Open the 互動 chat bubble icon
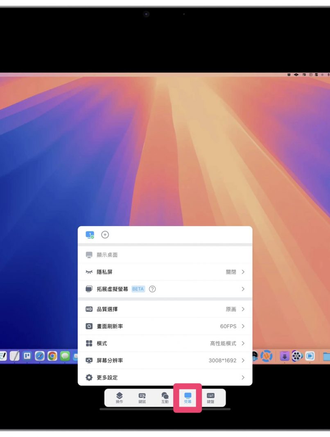 click(165, 397)
